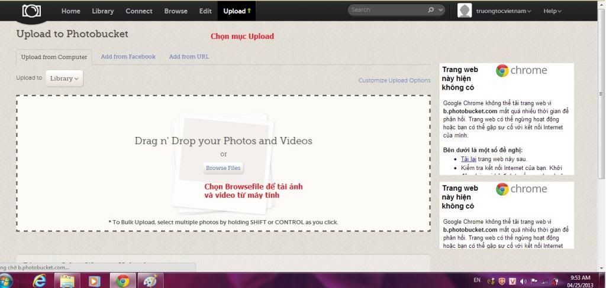The width and height of the screenshot is (606, 288).
Task: Click the red shield tray icon
Action: click(502, 281)
